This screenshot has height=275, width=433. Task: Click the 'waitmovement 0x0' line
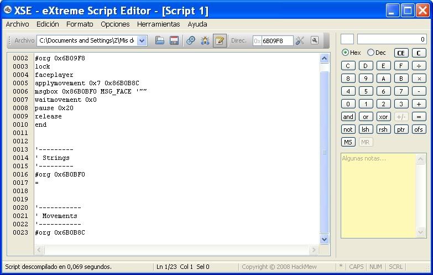[x=66, y=100]
